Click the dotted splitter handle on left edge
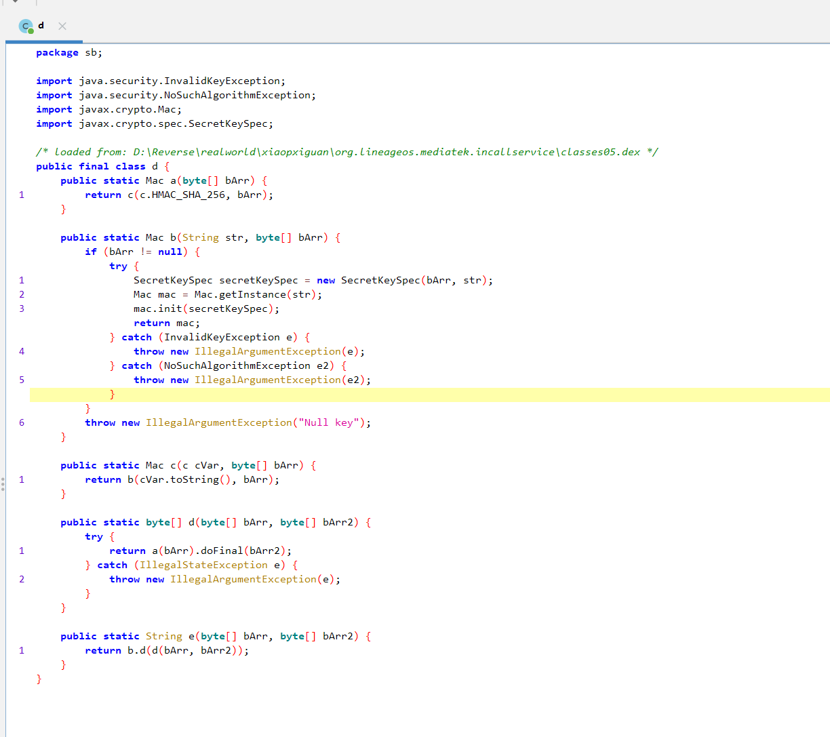This screenshot has width=830, height=737. point(3,484)
